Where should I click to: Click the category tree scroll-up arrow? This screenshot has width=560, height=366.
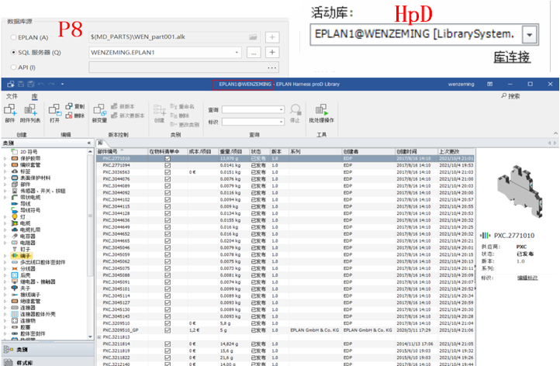tap(90, 152)
